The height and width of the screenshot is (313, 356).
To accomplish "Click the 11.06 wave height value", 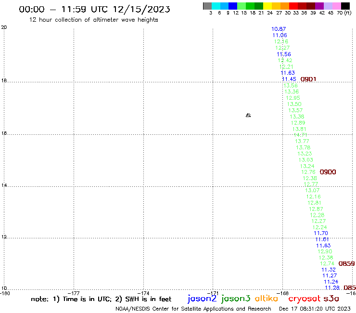I will click(280, 35).
